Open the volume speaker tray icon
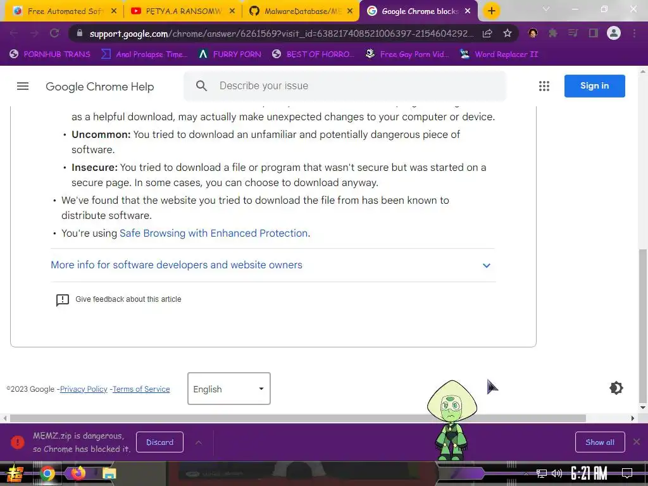 [557, 473]
